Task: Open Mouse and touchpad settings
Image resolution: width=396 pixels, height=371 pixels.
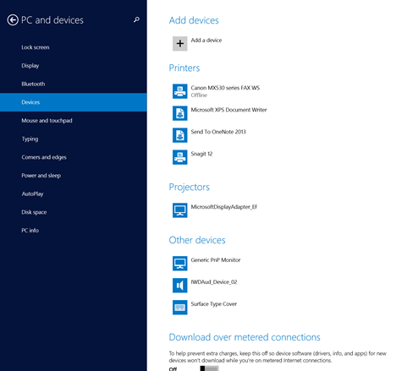Action: [x=74, y=121]
